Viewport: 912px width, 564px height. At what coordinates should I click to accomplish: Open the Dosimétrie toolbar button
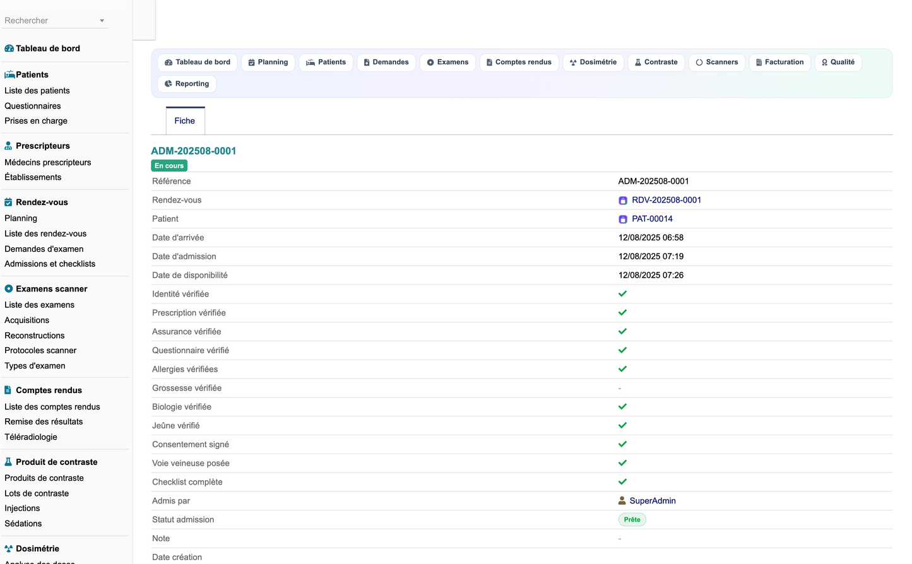(593, 62)
